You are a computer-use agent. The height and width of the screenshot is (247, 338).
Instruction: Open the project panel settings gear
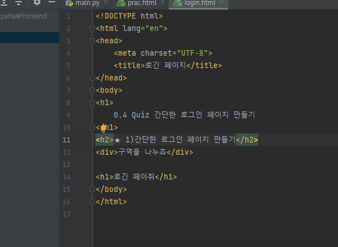pos(37,2)
